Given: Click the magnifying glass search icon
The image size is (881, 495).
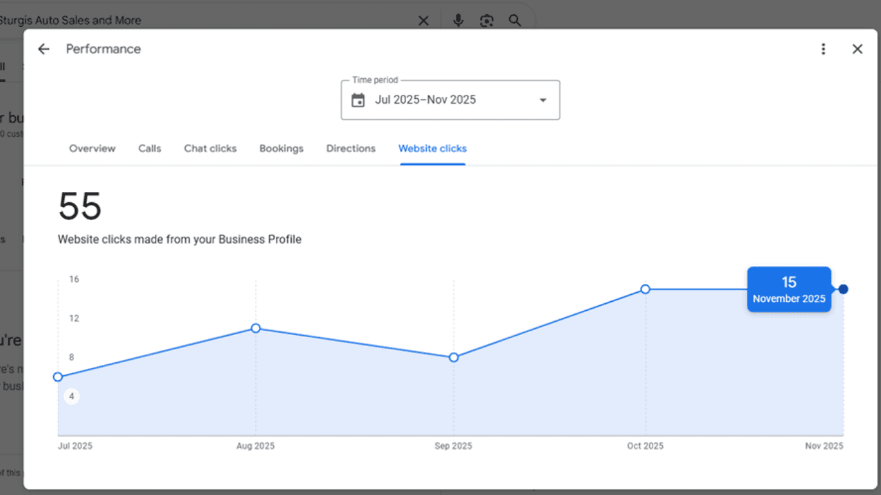Looking at the screenshot, I should coord(515,21).
